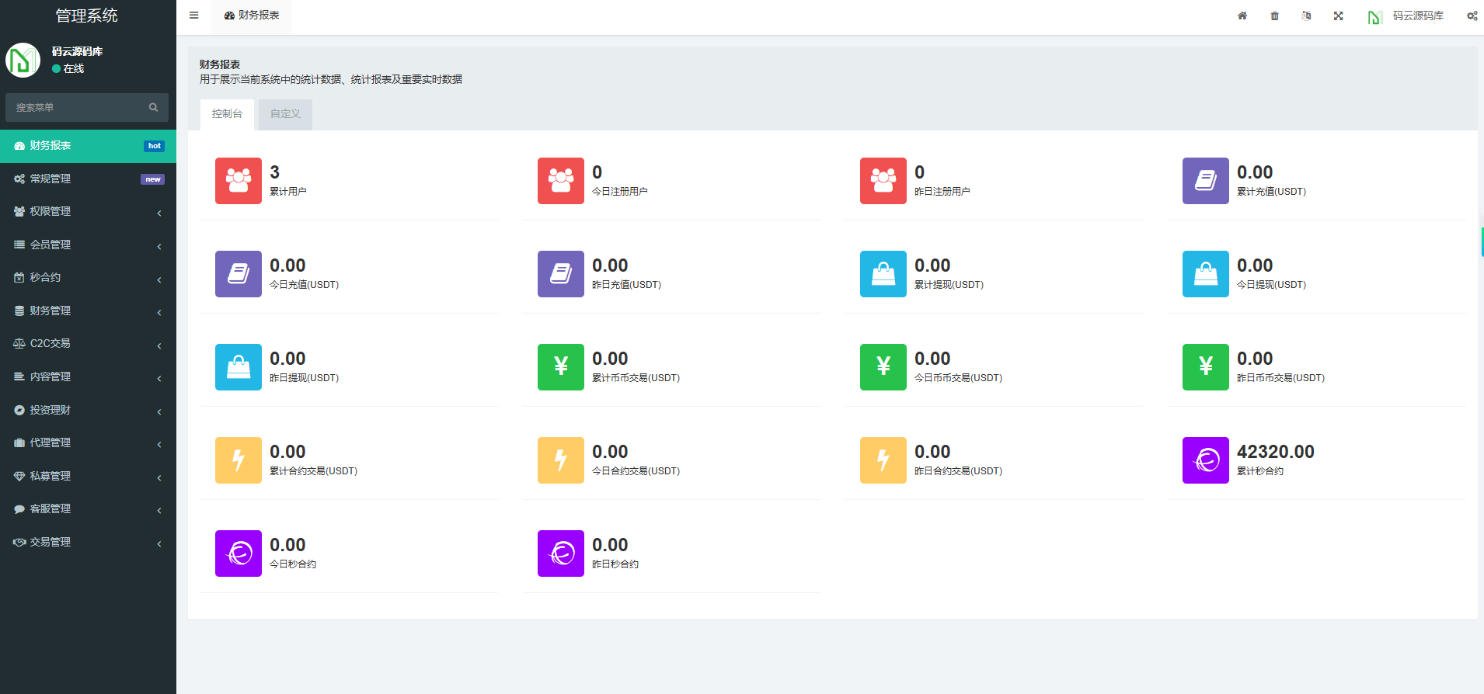This screenshot has height=694, width=1484.
Task: Expand the 权限管理 sidebar menu
Action: click(x=88, y=212)
